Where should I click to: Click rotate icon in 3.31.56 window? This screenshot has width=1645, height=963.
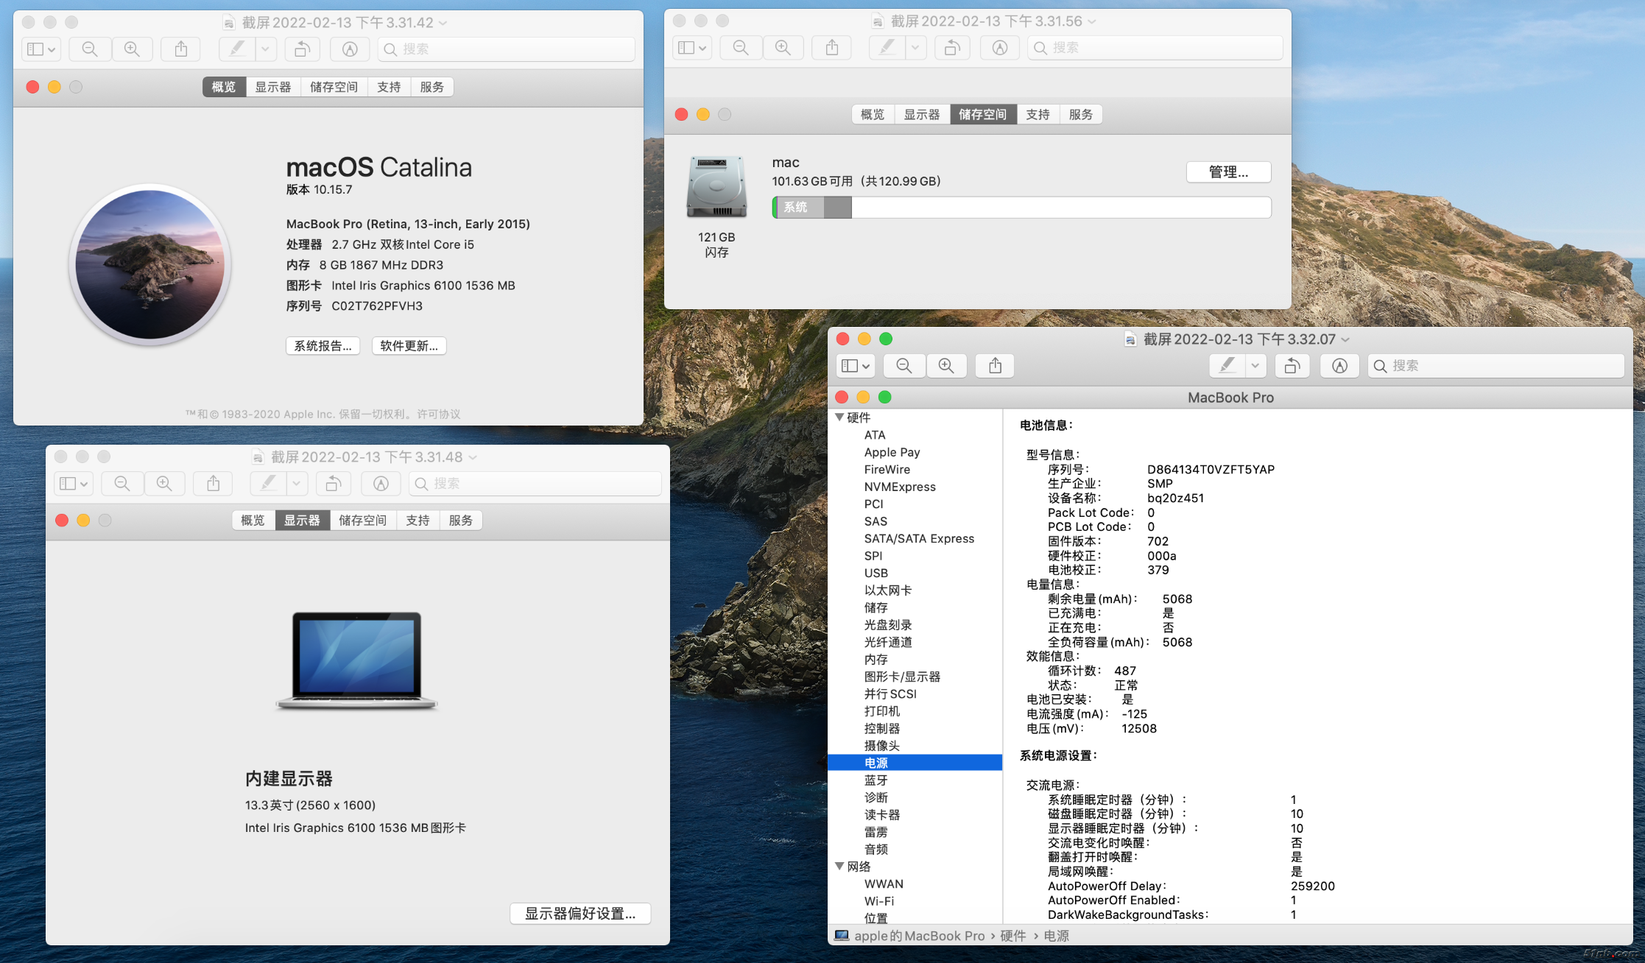(952, 48)
